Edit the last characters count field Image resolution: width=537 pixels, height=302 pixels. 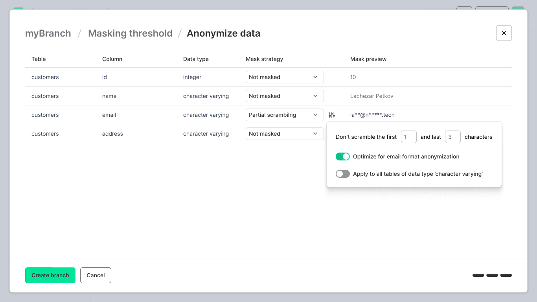click(x=452, y=137)
